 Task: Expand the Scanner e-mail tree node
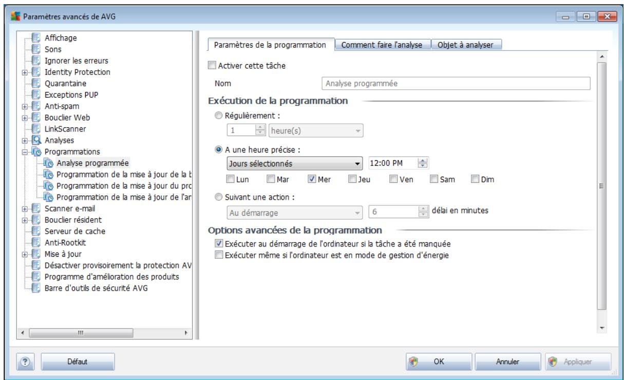click(24, 209)
